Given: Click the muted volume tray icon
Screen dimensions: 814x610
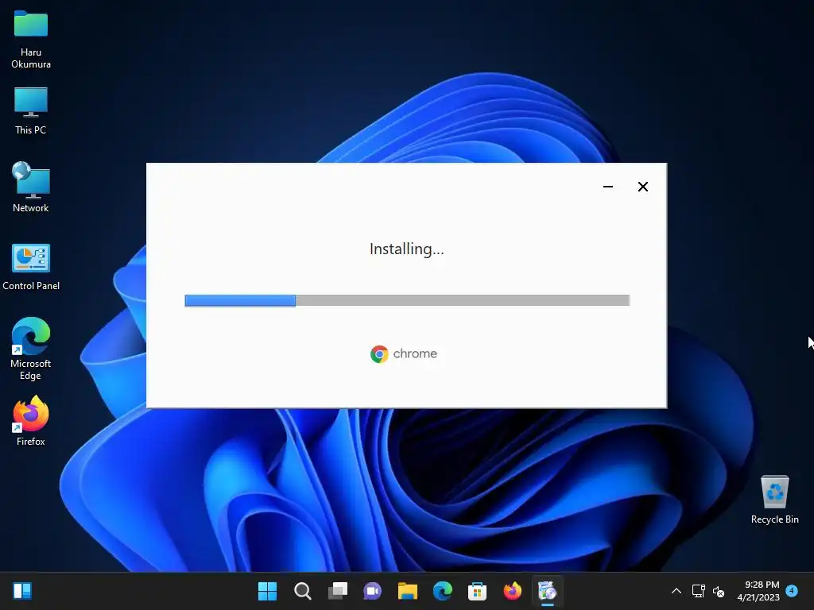Looking at the screenshot, I should click(x=719, y=591).
